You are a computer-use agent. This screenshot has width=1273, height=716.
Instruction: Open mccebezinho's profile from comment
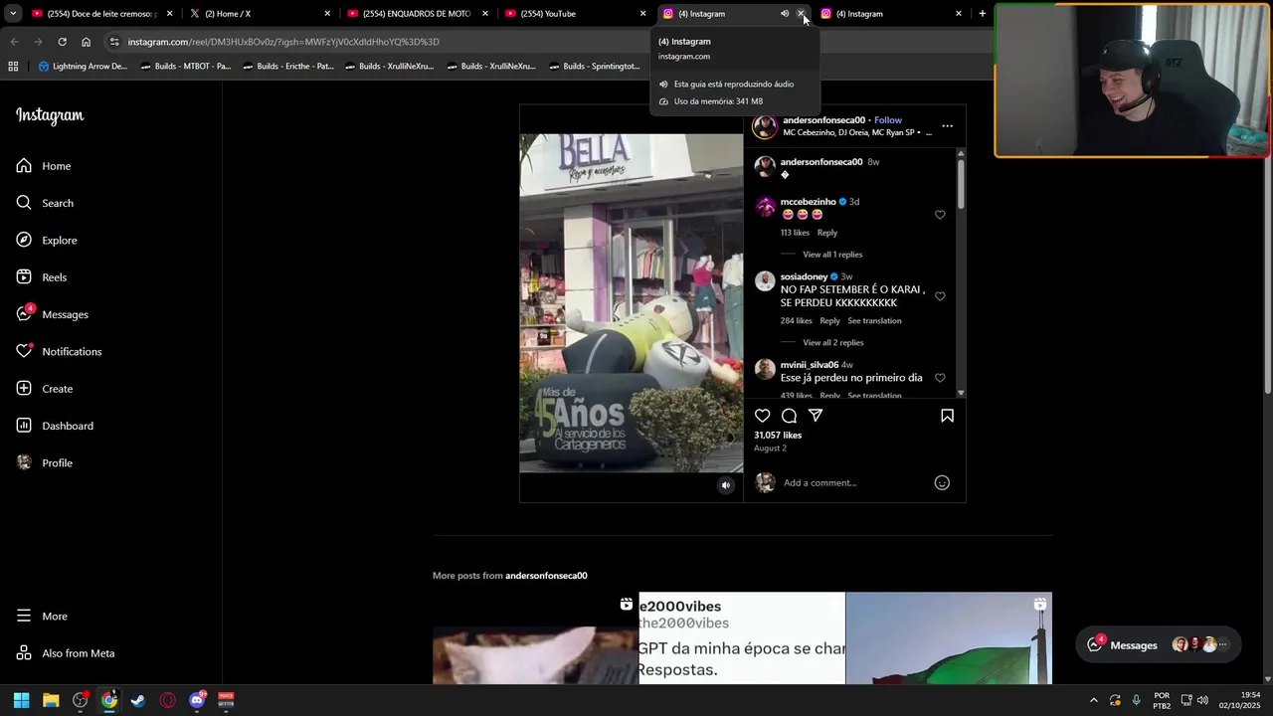pos(808,202)
